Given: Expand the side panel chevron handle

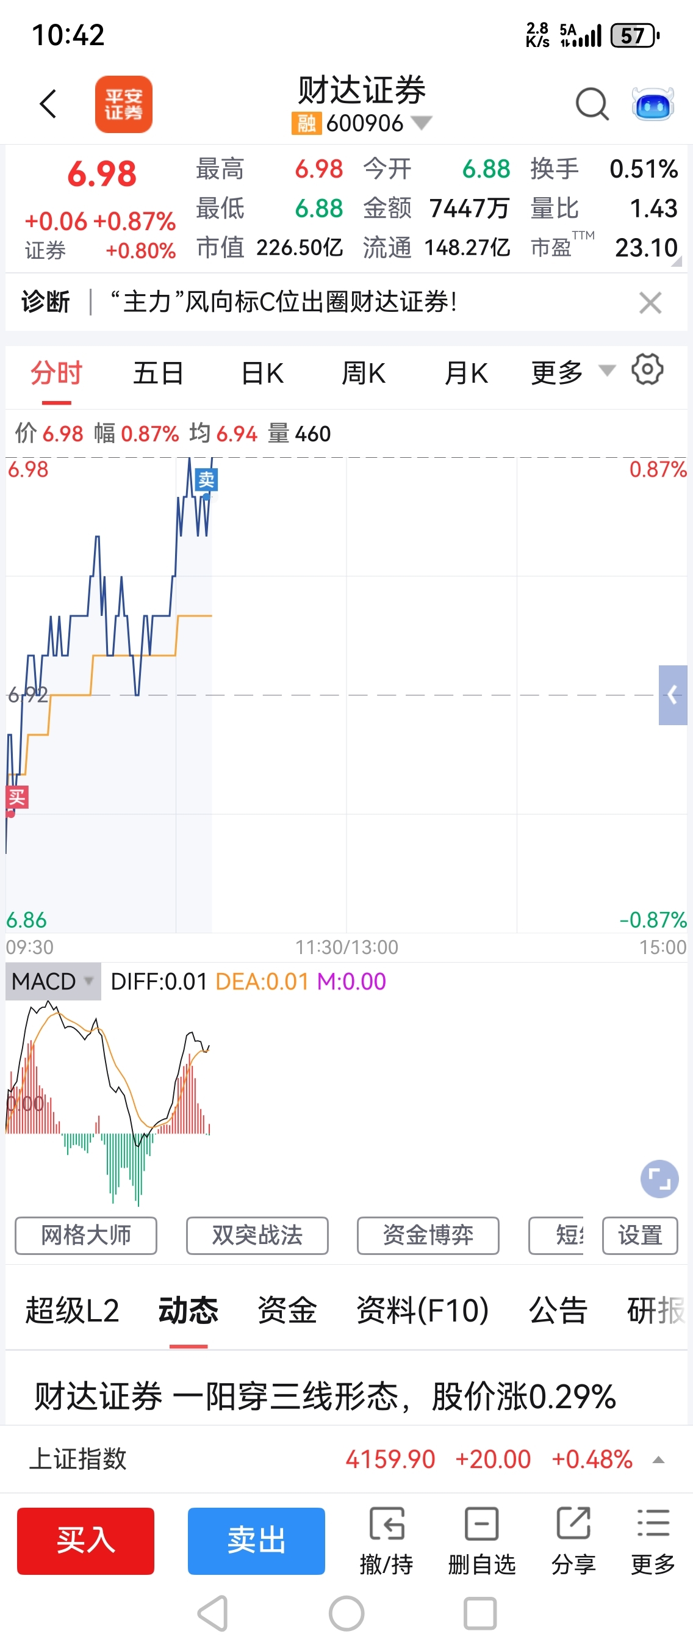Looking at the screenshot, I should click(x=673, y=695).
